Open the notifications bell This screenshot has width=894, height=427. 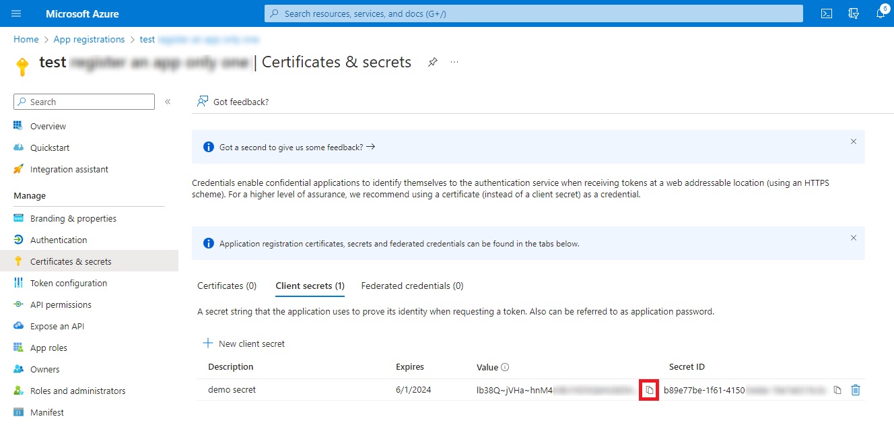click(x=881, y=13)
